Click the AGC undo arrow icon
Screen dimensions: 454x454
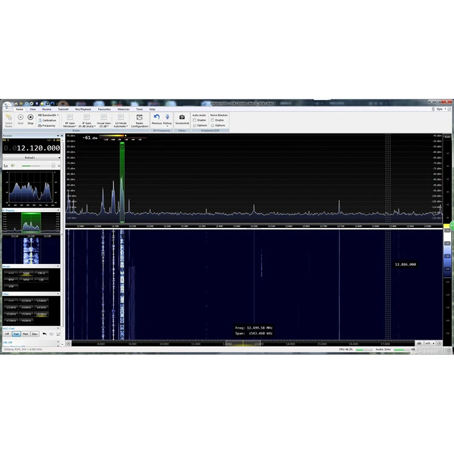pyautogui.click(x=44, y=334)
